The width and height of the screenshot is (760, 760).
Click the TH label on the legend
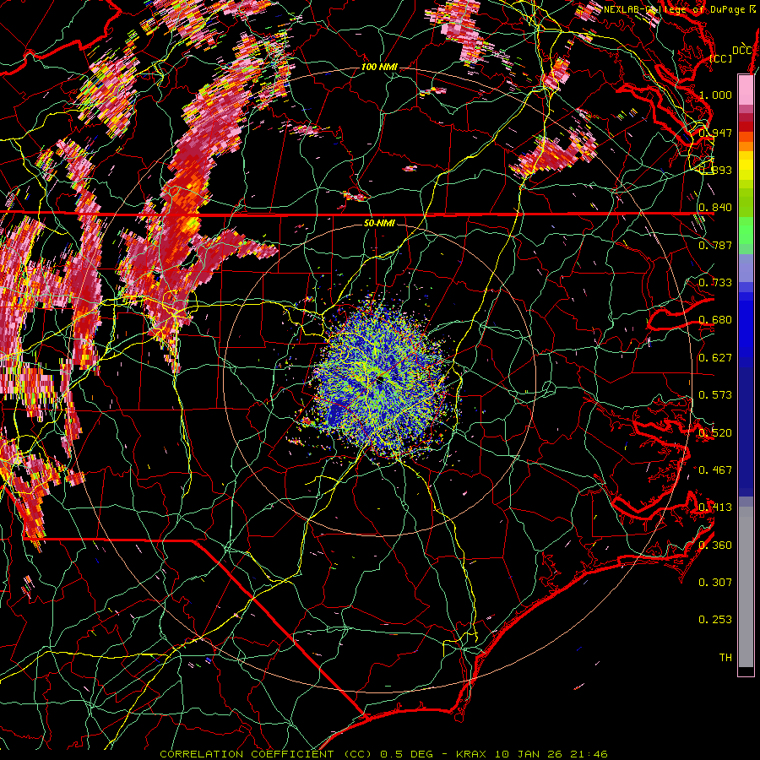pos(725,658)
